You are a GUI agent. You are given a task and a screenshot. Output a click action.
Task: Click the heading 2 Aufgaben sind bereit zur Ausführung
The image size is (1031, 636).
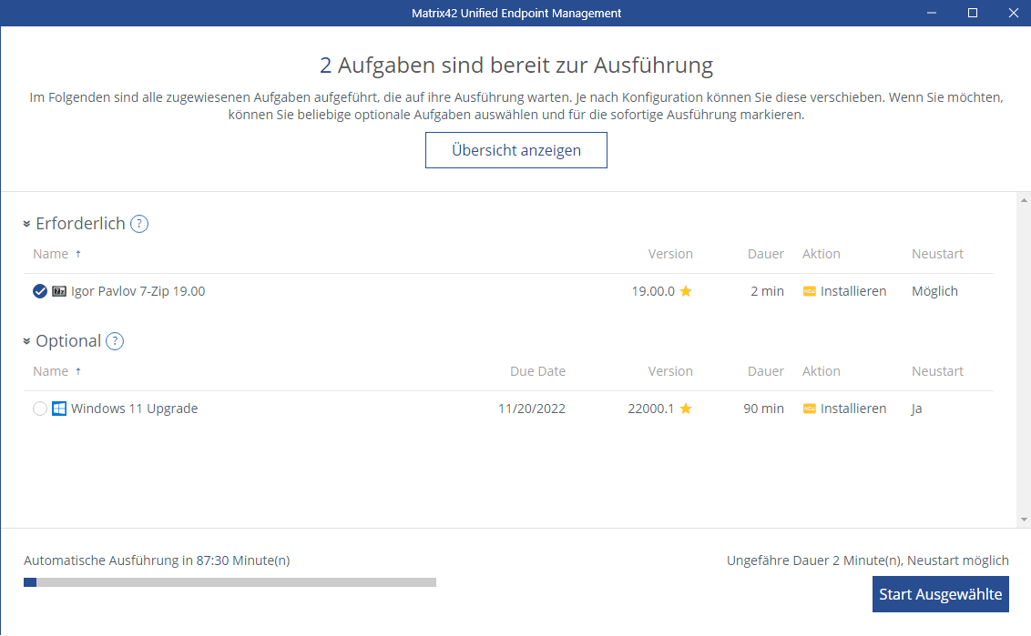[x=516, y=65]
